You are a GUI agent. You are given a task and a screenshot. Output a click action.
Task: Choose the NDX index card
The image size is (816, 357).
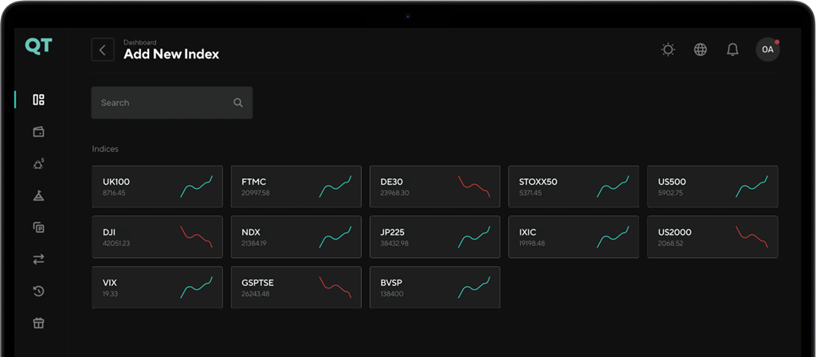pyautogui.click(x=296, y=237)
